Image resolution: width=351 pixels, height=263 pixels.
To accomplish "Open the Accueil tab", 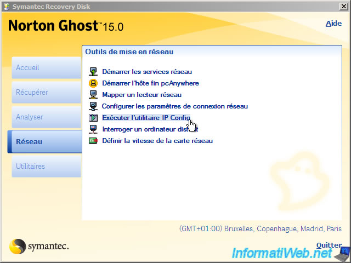I will (x=46, y=67).
